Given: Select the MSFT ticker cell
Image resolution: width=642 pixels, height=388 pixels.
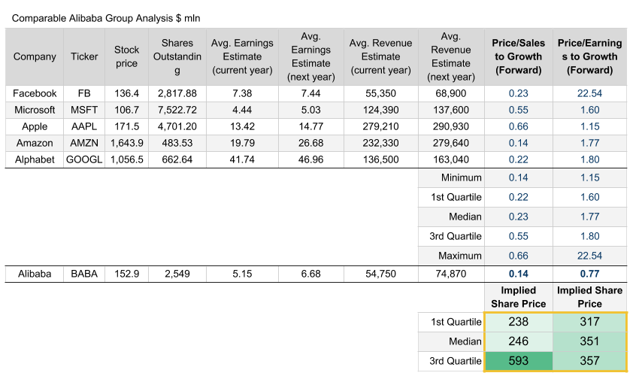Looking at the screenshot, I should coord(84,110).
